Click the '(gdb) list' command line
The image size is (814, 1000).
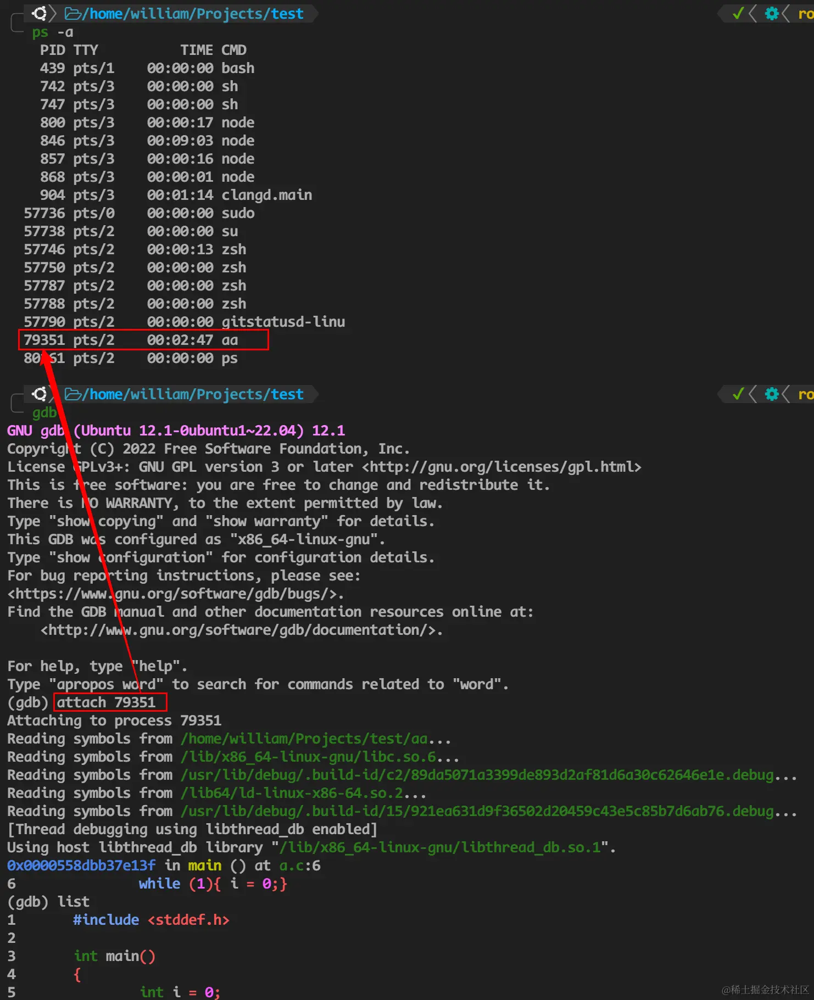[48, 902]
